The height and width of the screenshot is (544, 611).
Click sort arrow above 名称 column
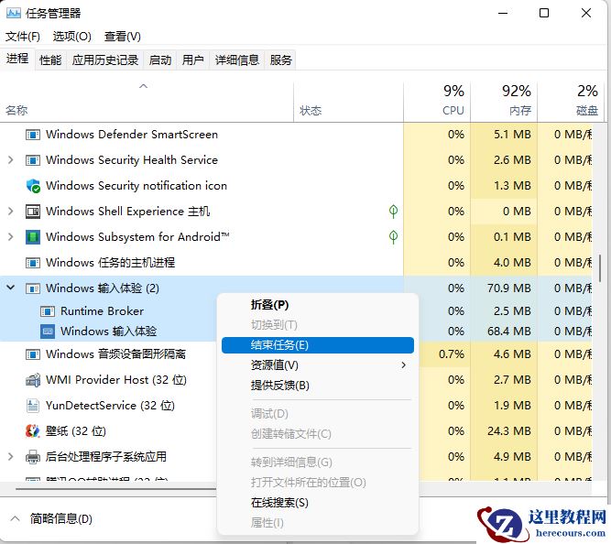click(x=144, y=86)
